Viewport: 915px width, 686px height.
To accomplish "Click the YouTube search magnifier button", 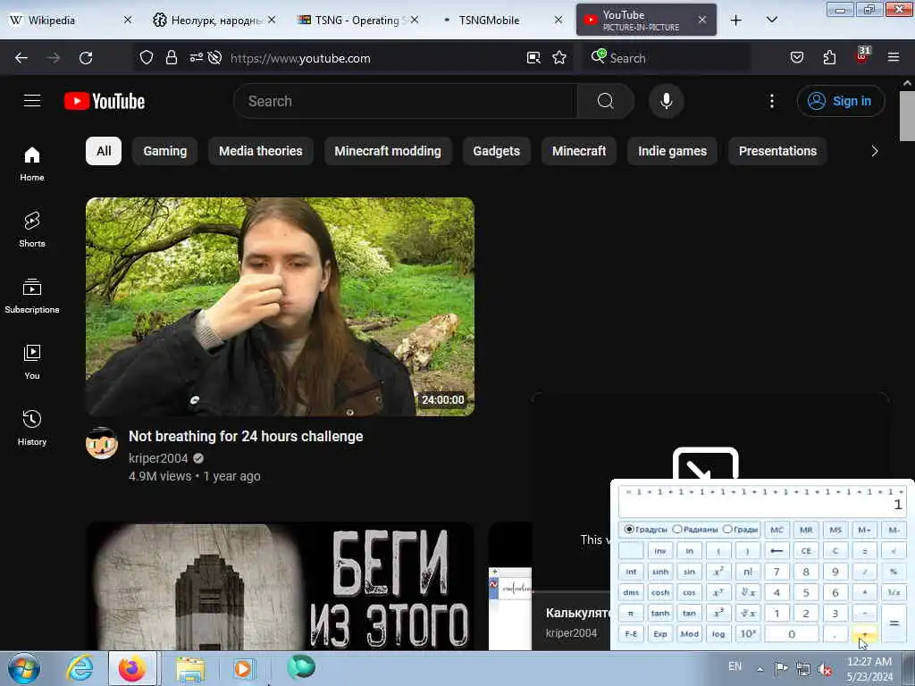I will click(x=605, y=101).
